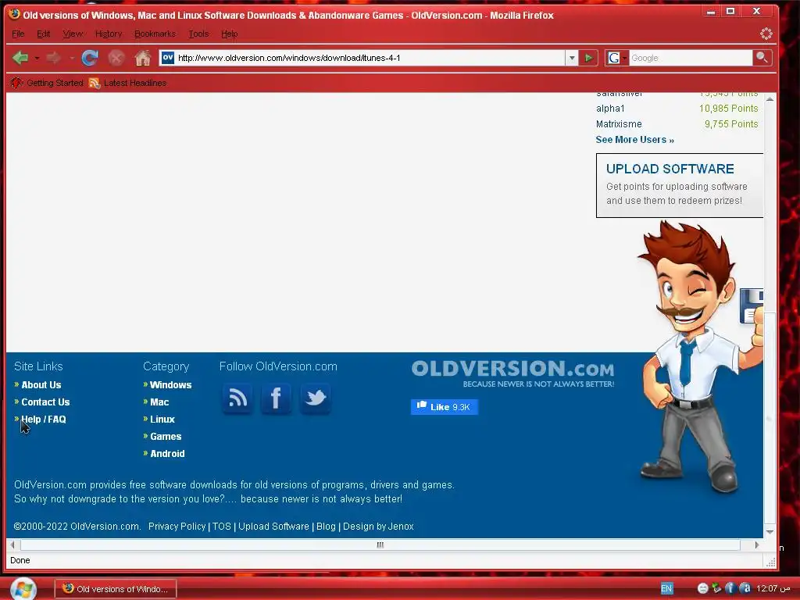Screen dimensions: 800x600
Task: Open the Design by Jenox link
Action: click(x=378, y=526)
